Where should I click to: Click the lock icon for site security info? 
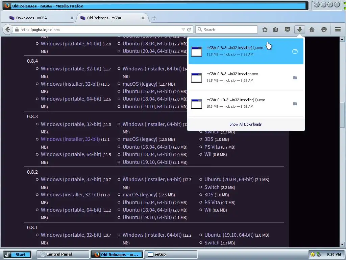[x=17, y=30]
